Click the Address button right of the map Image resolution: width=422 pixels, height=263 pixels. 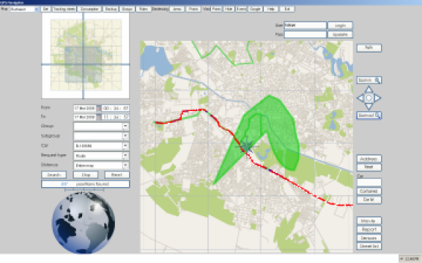pos(369,159)
